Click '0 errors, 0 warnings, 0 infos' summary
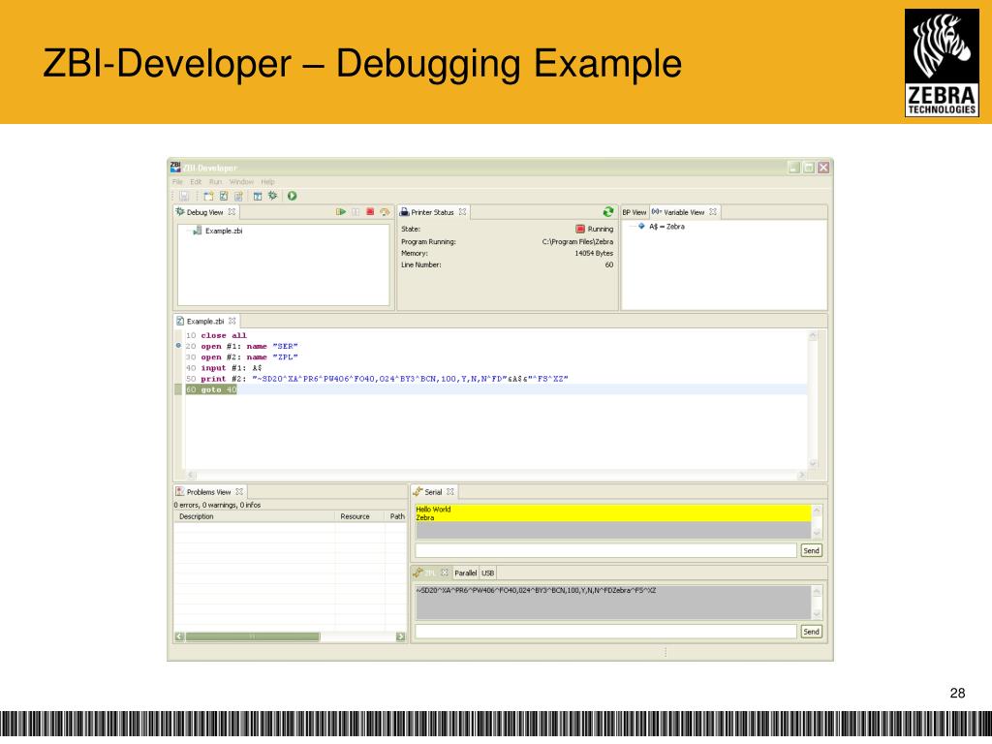 pos(218,505)
